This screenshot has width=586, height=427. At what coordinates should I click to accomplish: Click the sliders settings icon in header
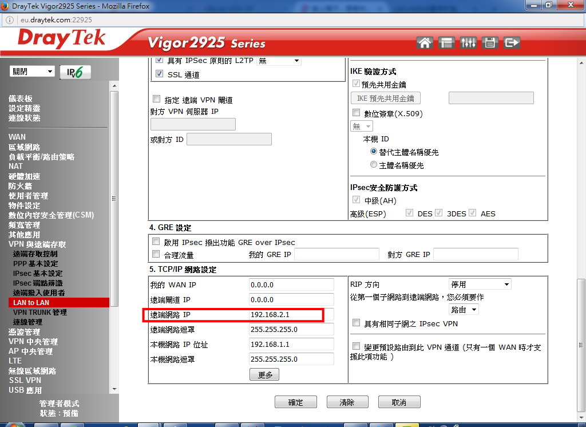[x=468, y=43]
